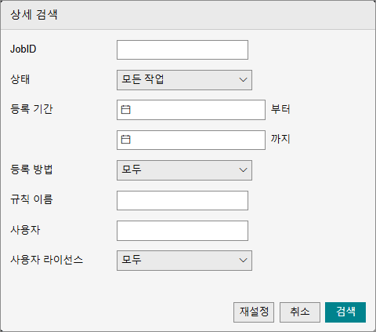Click the 상세 검색 dialog title bar
Image resolution: width=376 pixels, height=332 pixels.
pyautogui.click(x=188, y=15)
